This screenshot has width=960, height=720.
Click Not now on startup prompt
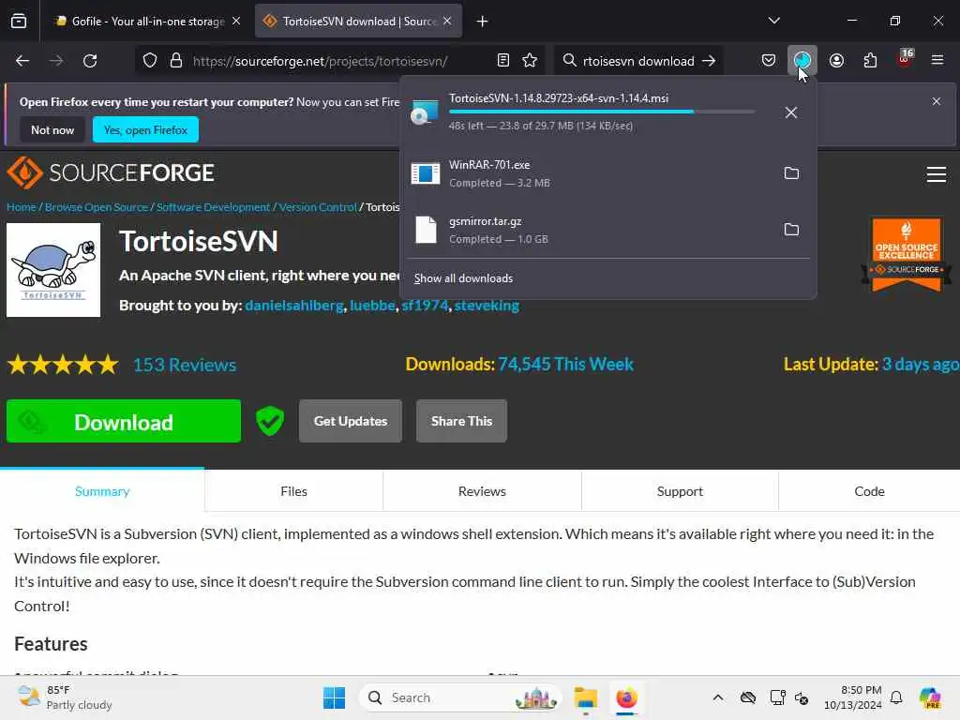click(x=52, y=129)
